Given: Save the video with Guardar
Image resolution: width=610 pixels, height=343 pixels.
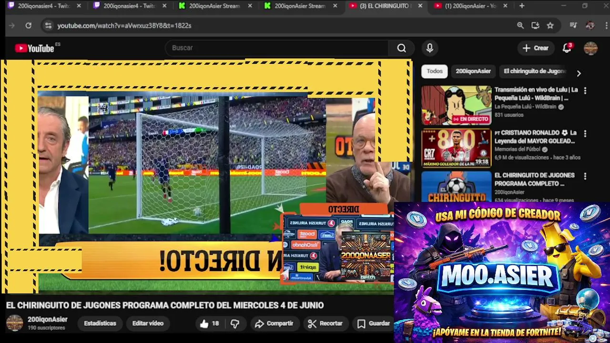Looking at the screenshot, I should point(374,323).
